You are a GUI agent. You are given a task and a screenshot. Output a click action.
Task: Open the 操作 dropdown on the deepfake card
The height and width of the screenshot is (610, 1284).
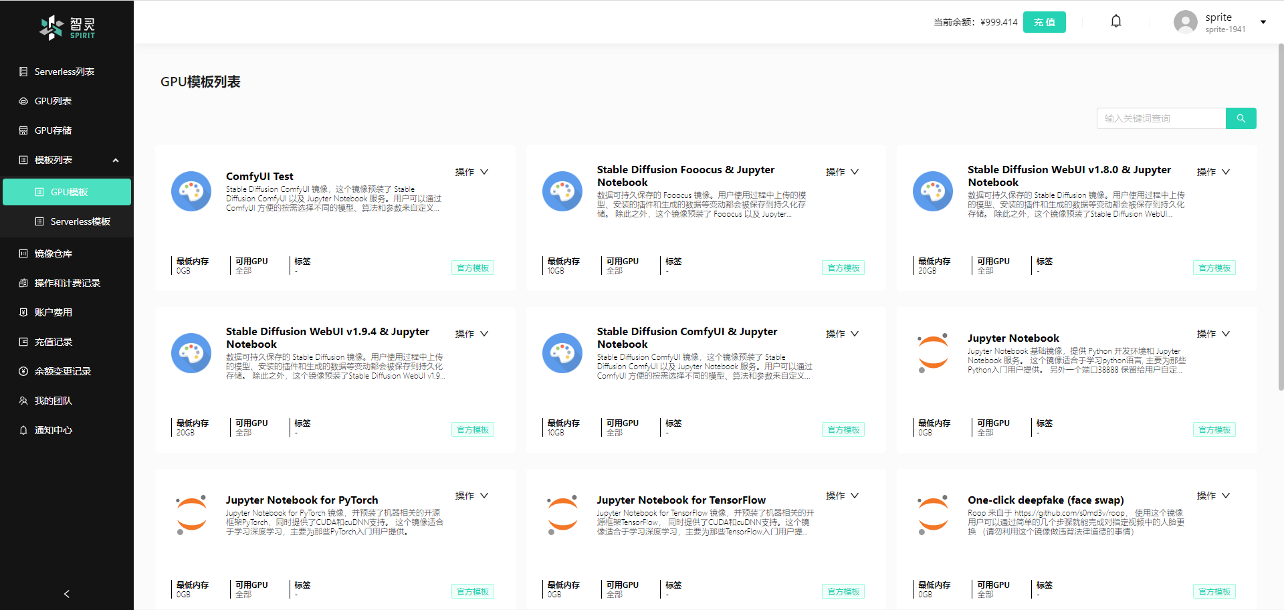click(1213, 496)
